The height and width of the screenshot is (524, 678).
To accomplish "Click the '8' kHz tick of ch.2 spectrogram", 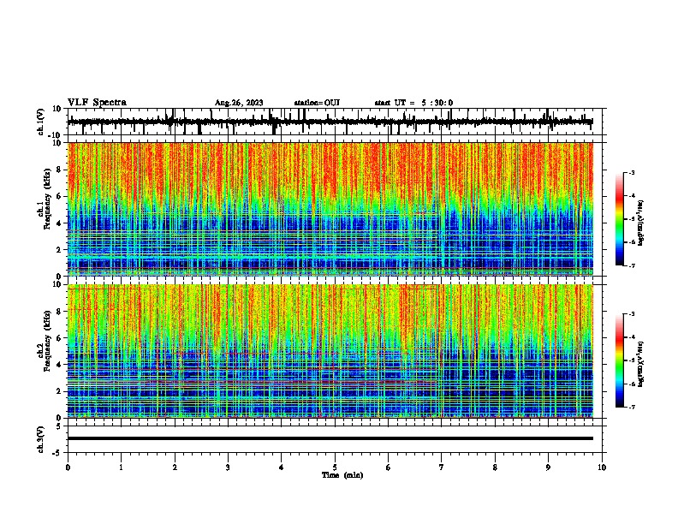I will point(60,312).
